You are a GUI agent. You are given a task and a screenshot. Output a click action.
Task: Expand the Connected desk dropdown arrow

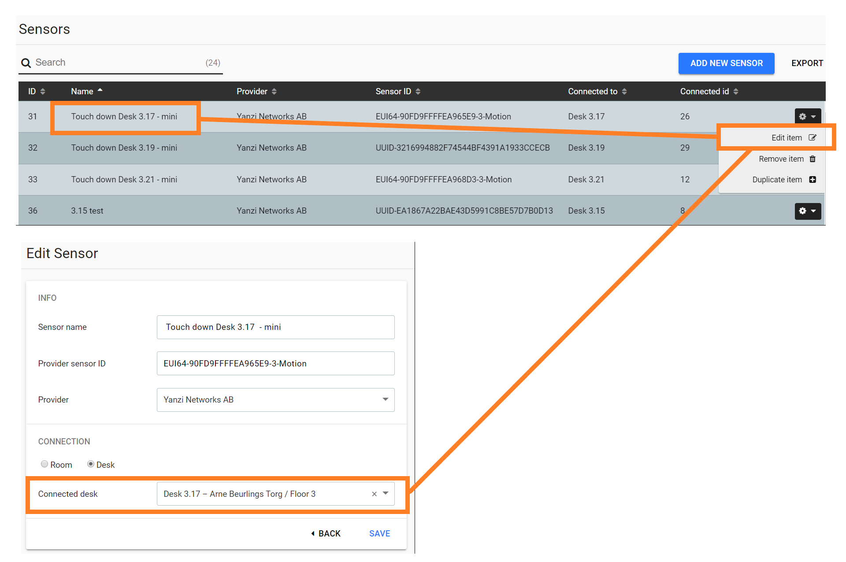(386, 493)
